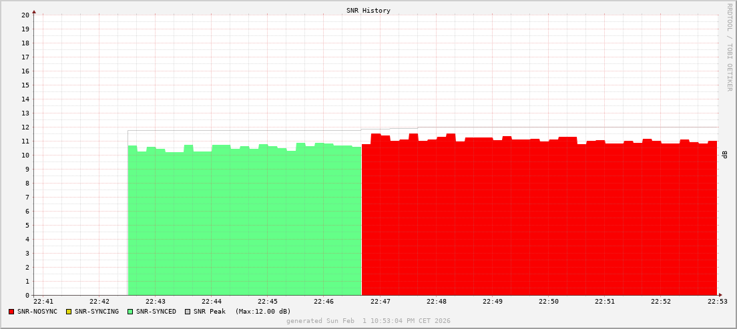Screen dimensions: 737x329
Task: Click inside the green synced data area
Action: tap(244, 220)
